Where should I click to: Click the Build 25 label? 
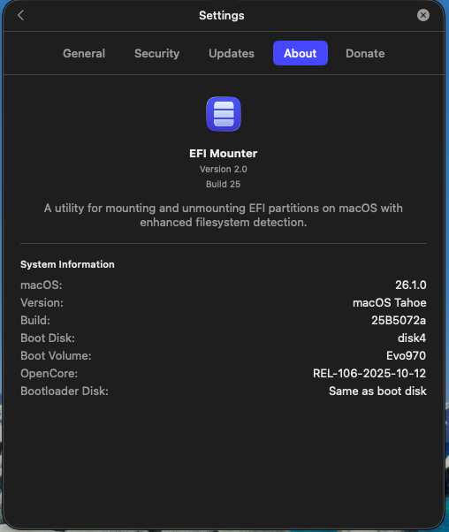(224, 184)
